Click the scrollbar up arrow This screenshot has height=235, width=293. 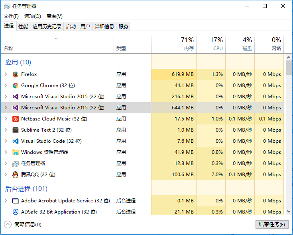tap(289, 57)
